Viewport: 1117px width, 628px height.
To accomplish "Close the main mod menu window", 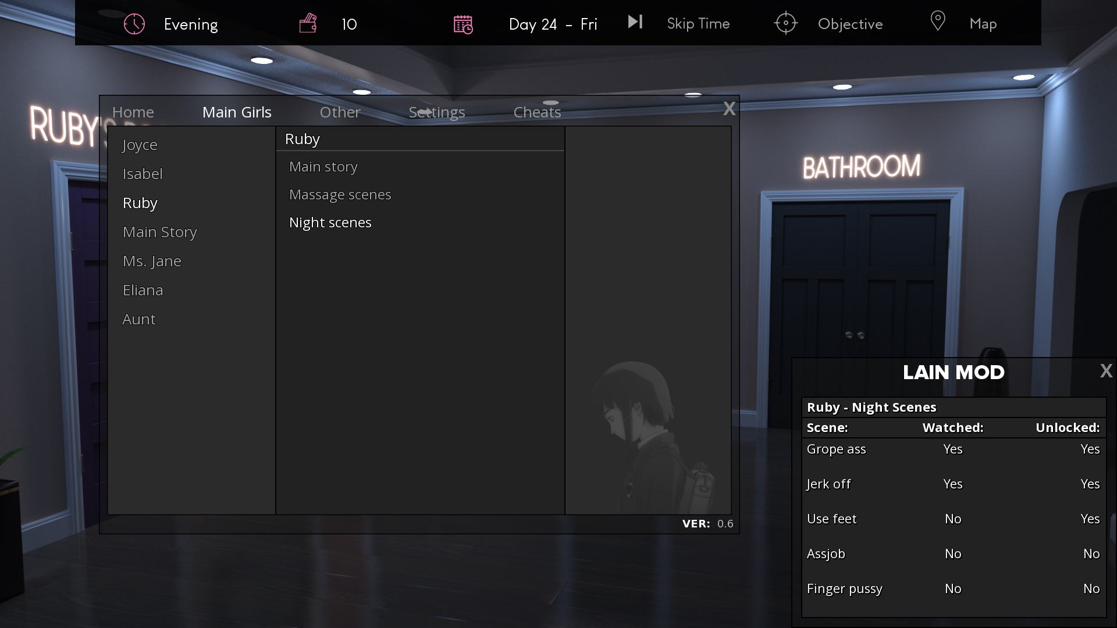I will pos(729,109).
